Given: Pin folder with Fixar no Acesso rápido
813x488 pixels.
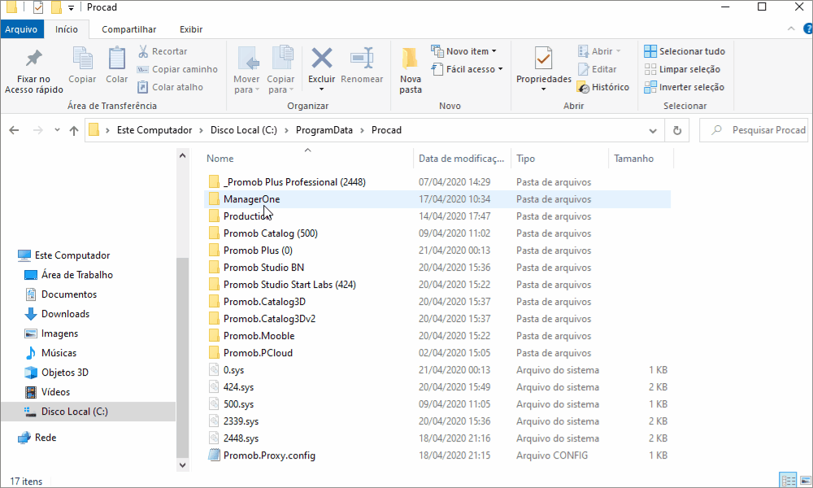Looking at the screenshot, I should 33,71.
